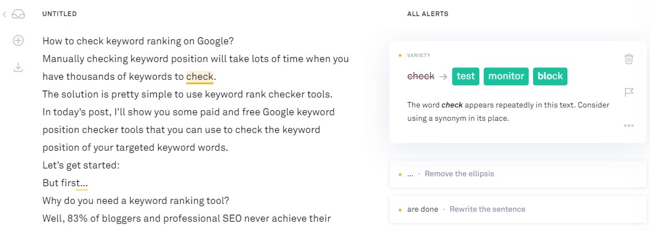Screen dimensions: 650x230
Task: Click the underlined ellipsis after "But first"
Action: 82,183
